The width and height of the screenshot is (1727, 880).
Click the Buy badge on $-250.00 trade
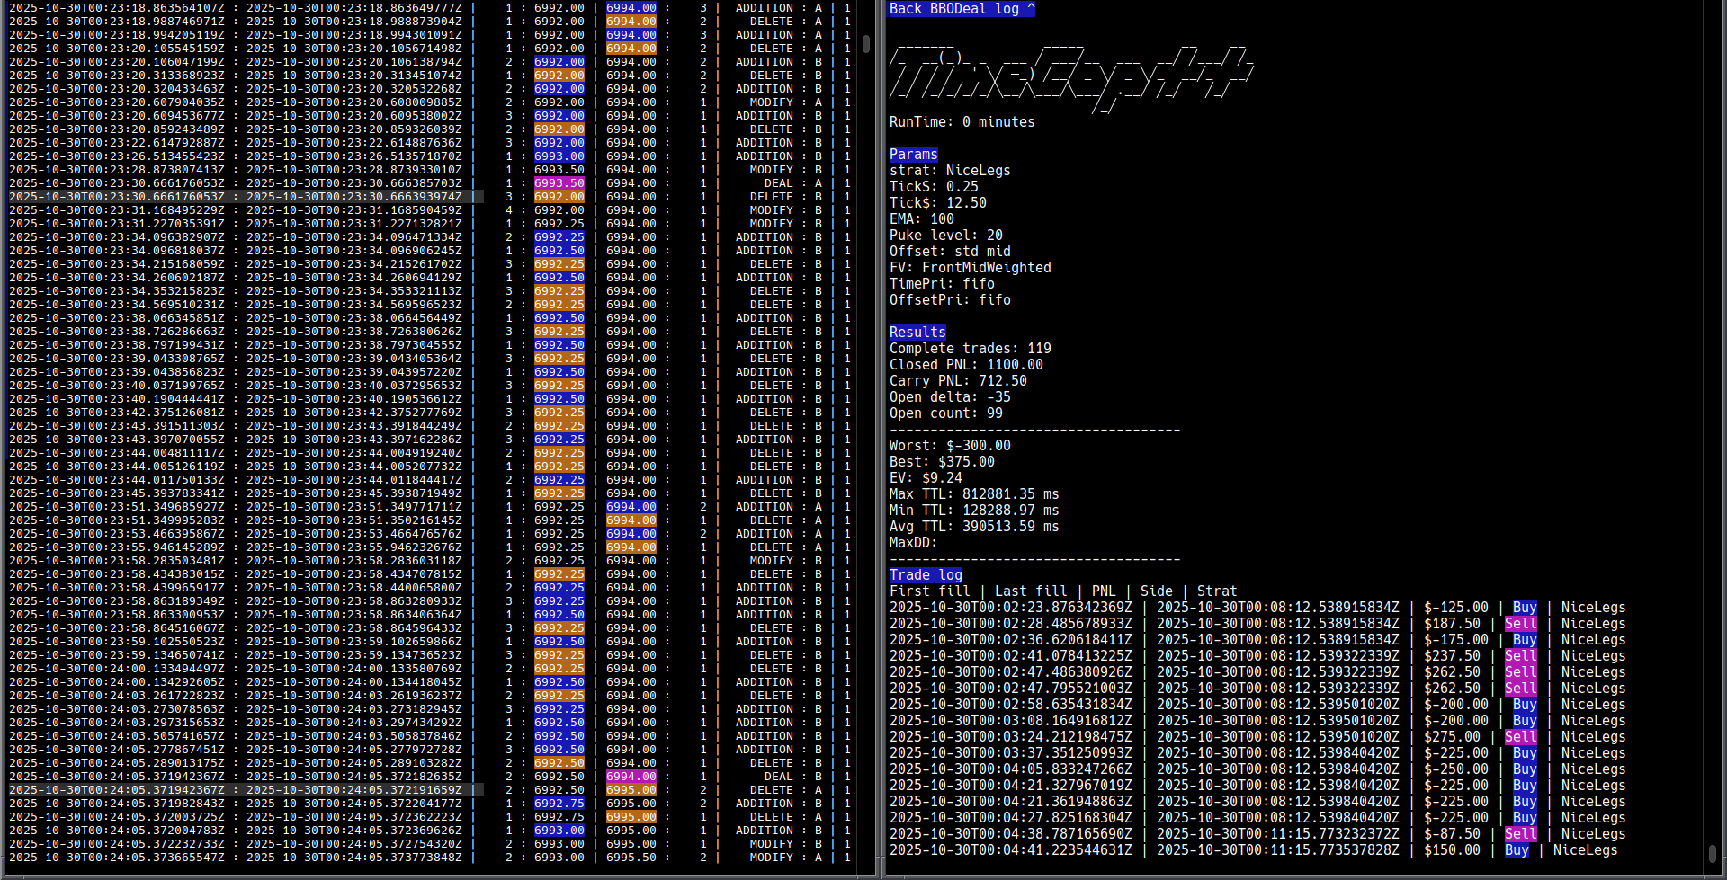pos(1524,769)
